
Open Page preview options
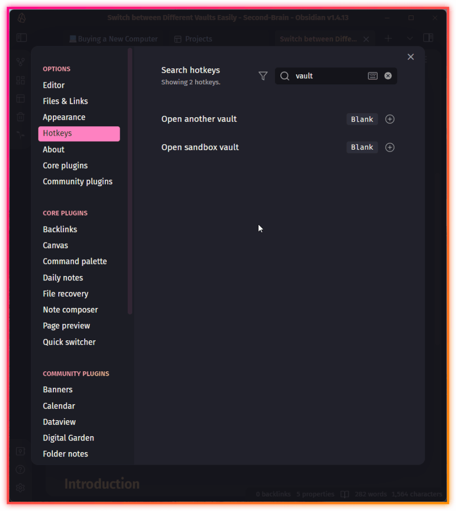66,325
